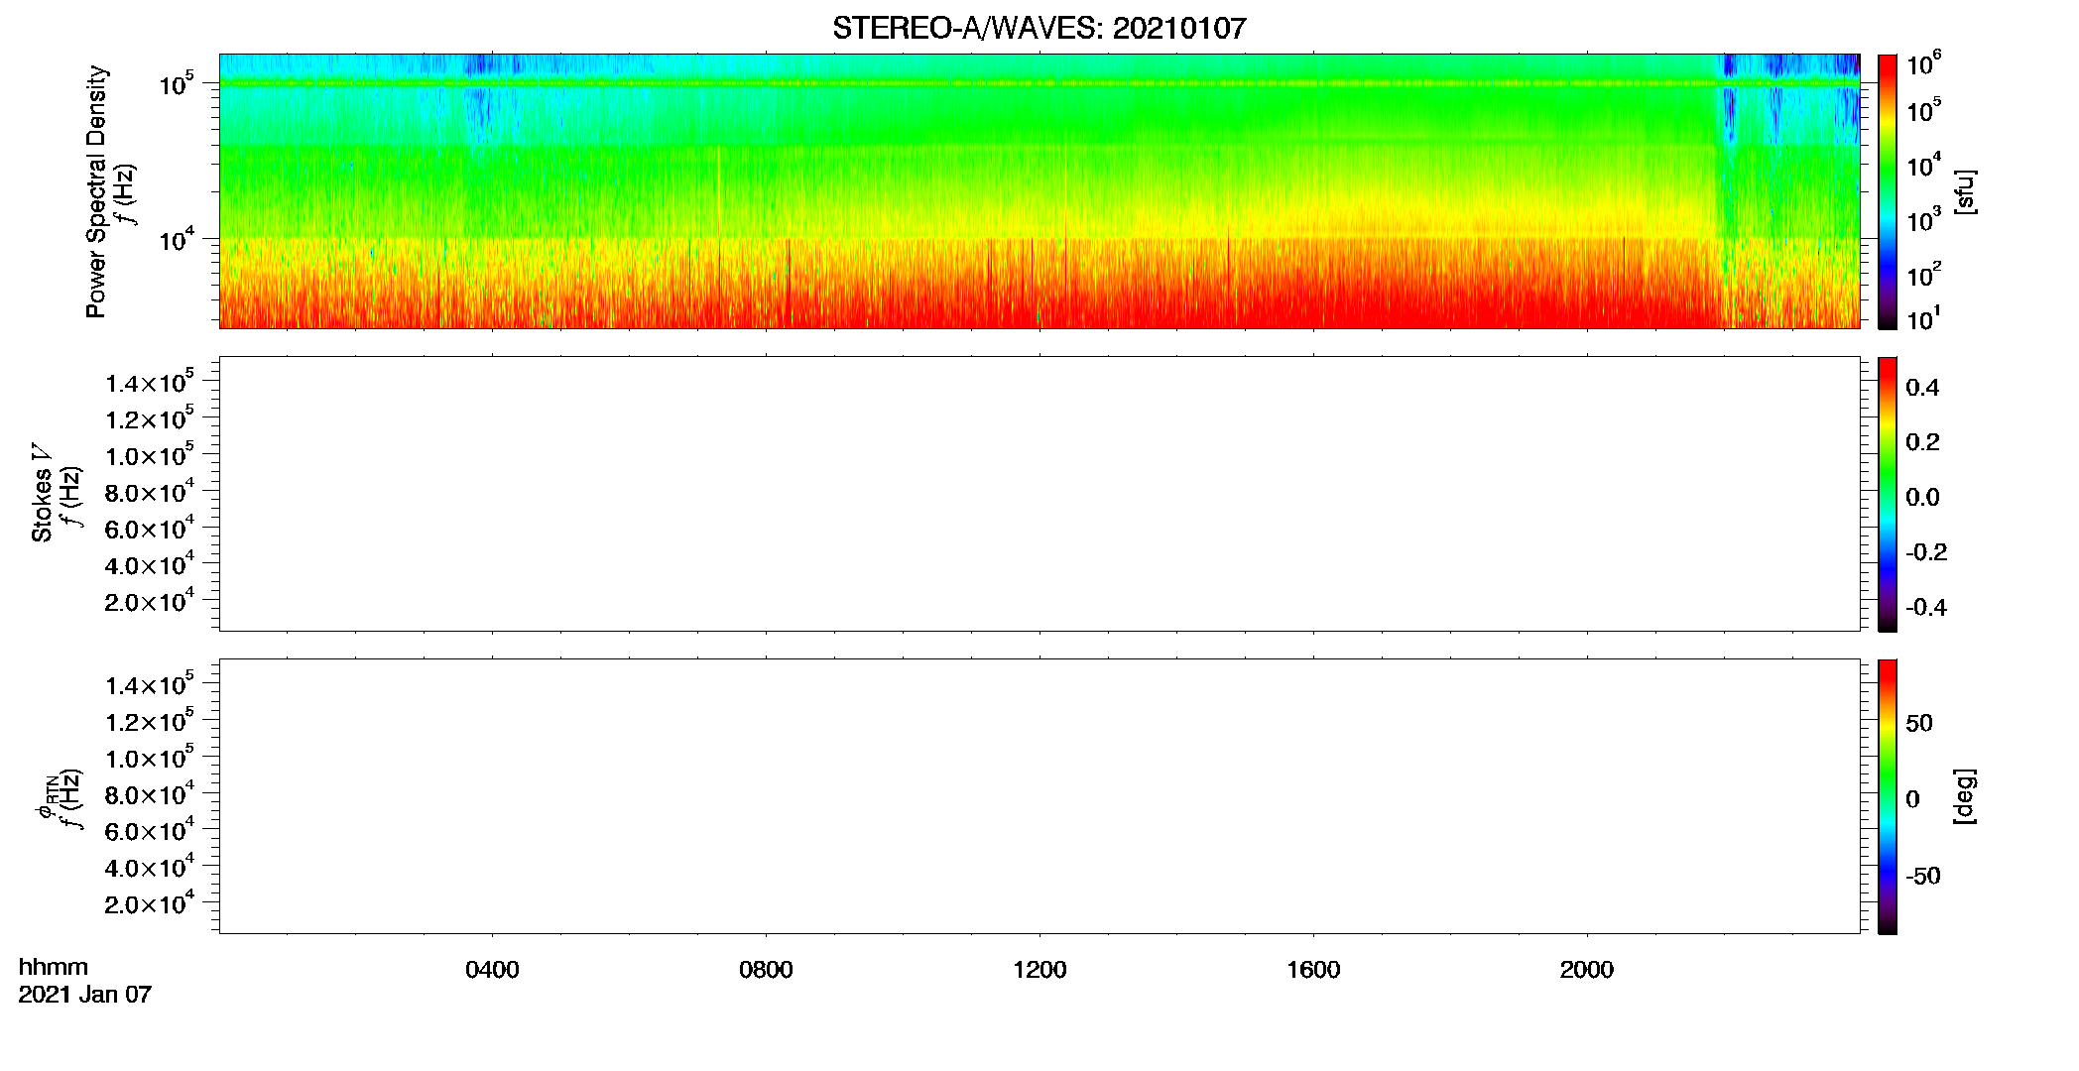Click the "hhmm" time format label
Image resolution: width=2079 pixels, height=1071 pixels.
(x=54, y=967)
